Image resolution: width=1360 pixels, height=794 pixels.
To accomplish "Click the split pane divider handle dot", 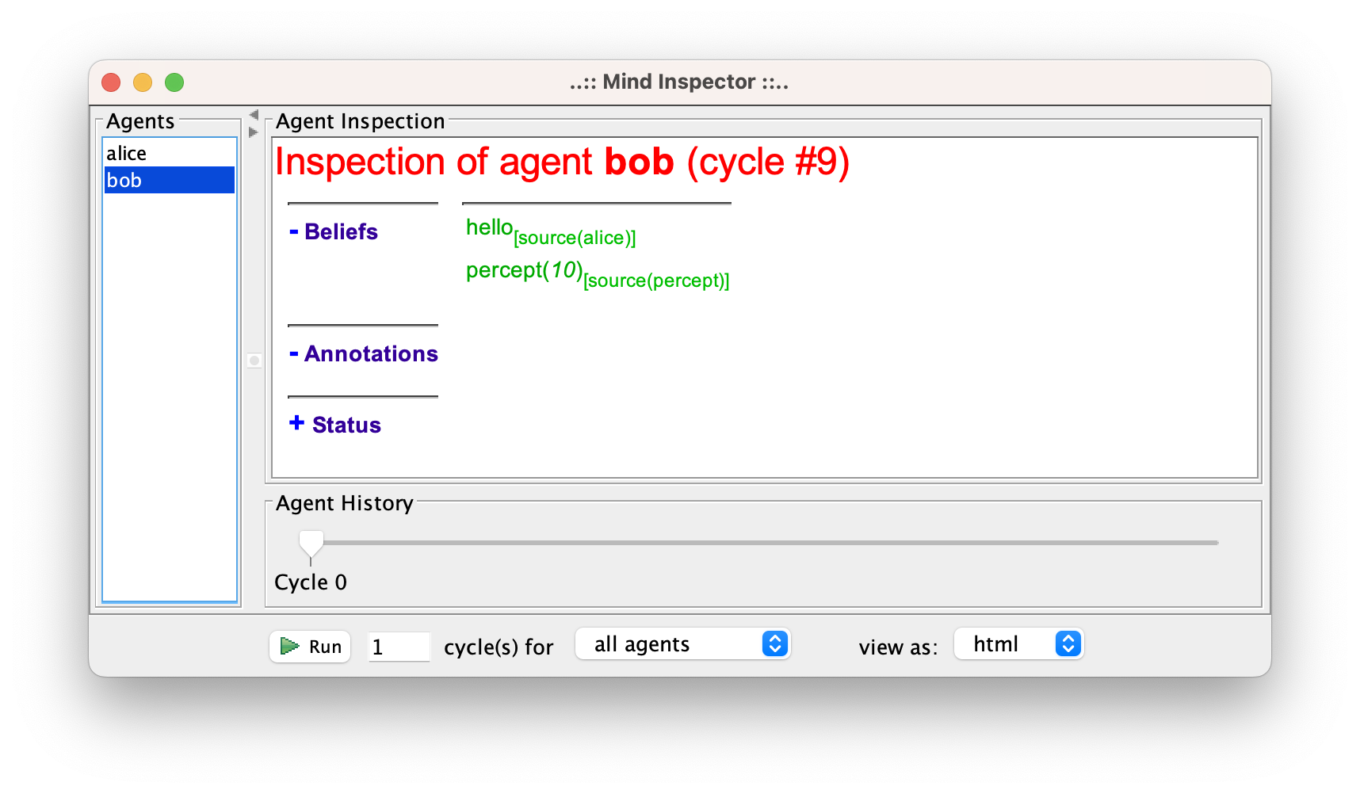I will [254, 361].
